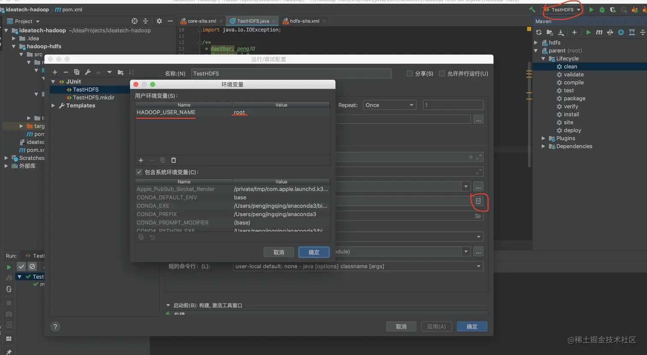Viewport: 647px width, 355px height.
Task: Run Maven build with green play icon
Action: (x=588, y=33)
